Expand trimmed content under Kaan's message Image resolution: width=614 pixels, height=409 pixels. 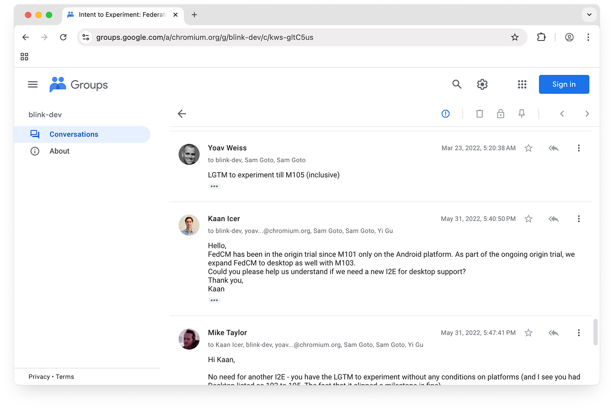214,301
